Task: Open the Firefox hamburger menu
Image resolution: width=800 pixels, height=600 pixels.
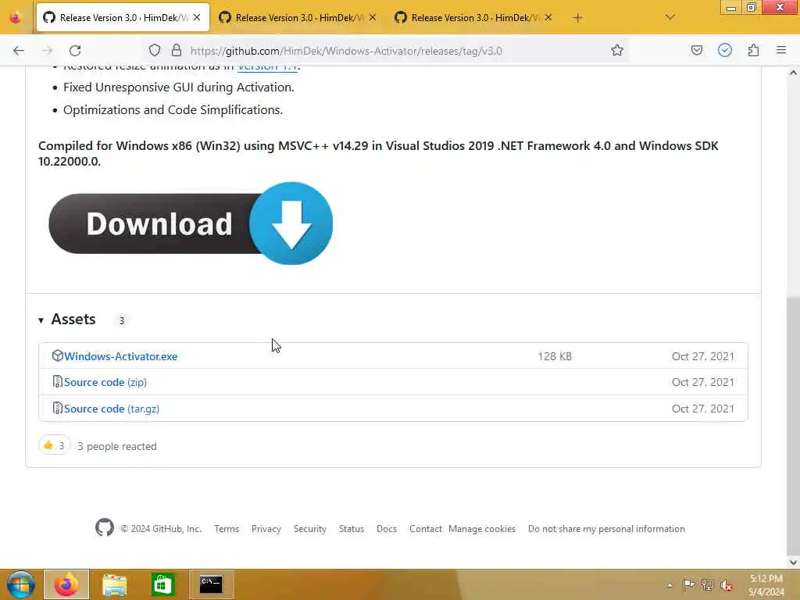Action: (780, 50)
